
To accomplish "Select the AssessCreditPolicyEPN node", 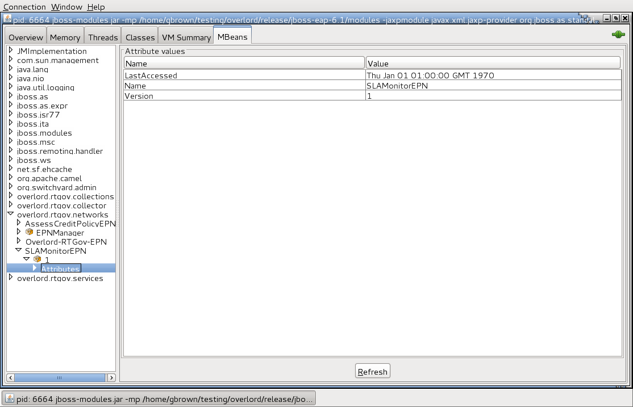I will pyautogui.click(x=70, y=224).
